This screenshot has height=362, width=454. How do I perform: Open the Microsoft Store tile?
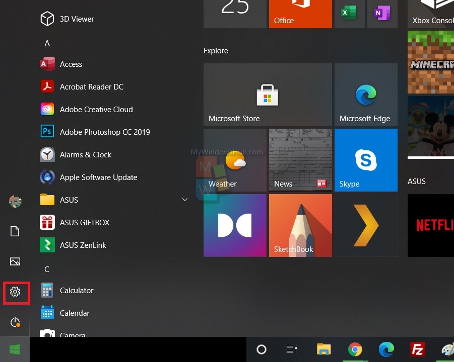tap(268, 95)
